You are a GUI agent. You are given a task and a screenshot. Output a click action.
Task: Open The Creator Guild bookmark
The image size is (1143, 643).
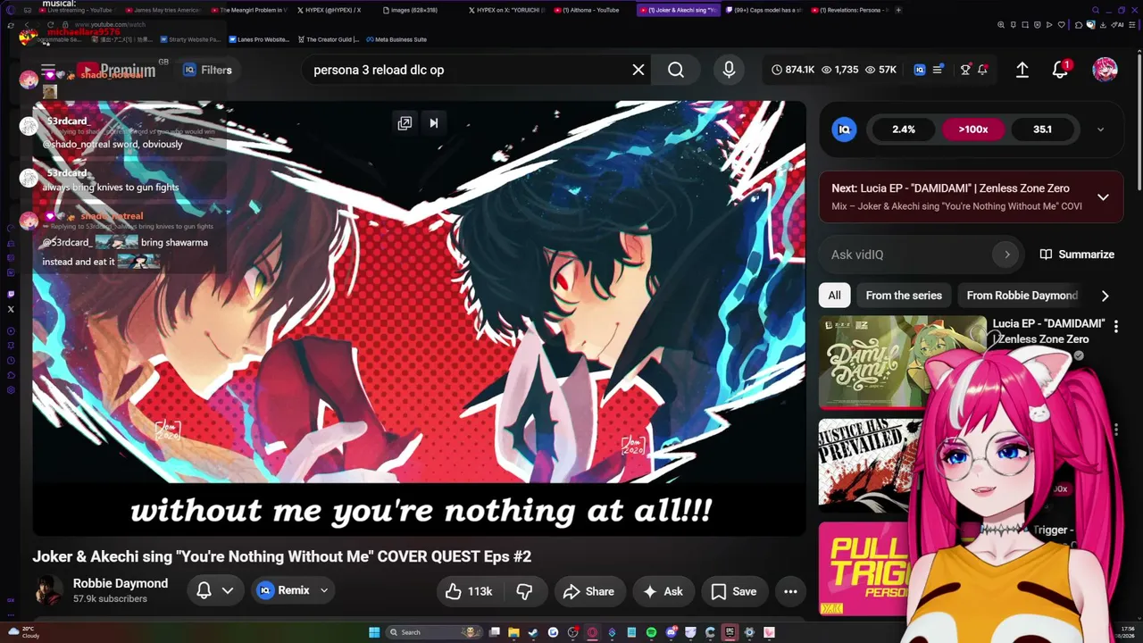[x=327, y=39]
